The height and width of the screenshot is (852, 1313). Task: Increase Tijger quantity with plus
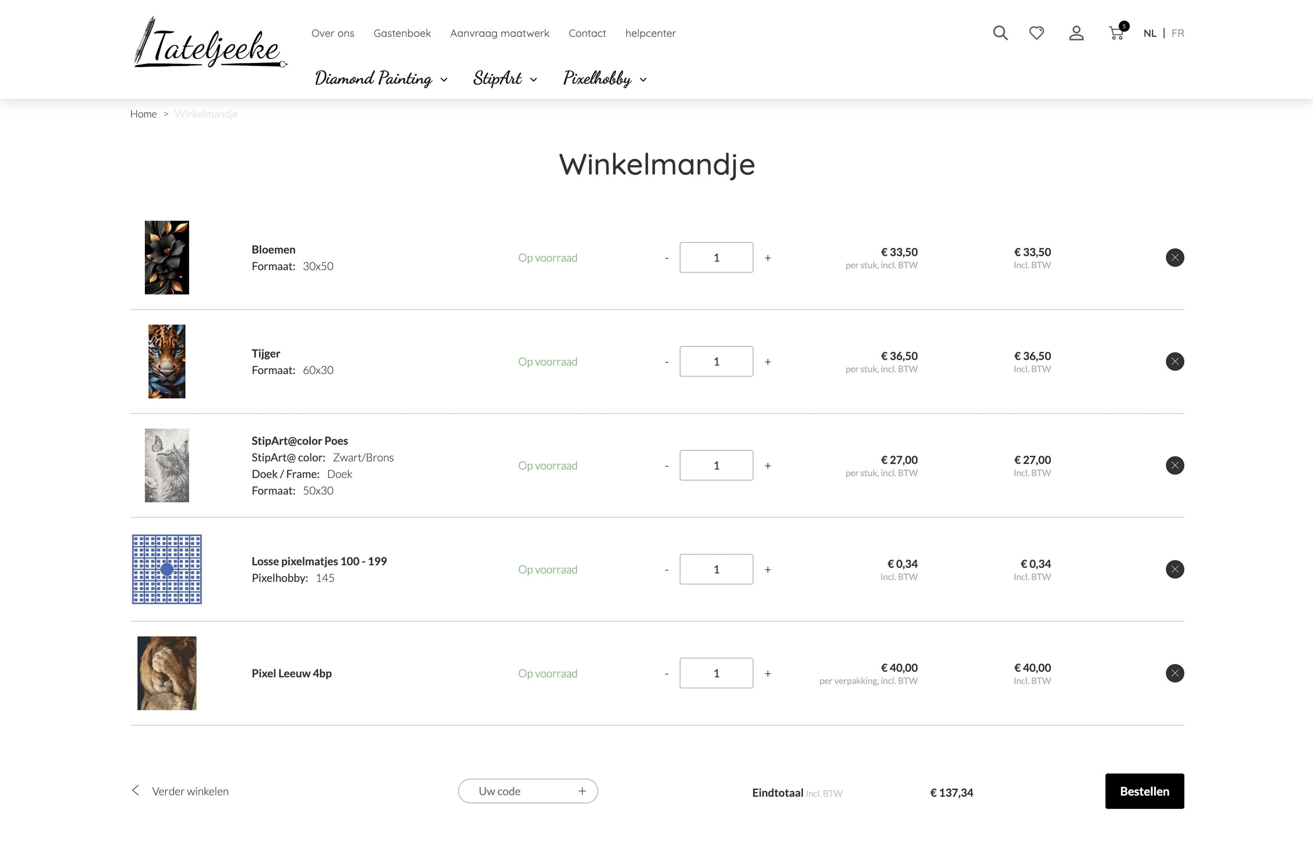[x=767, y=362]
